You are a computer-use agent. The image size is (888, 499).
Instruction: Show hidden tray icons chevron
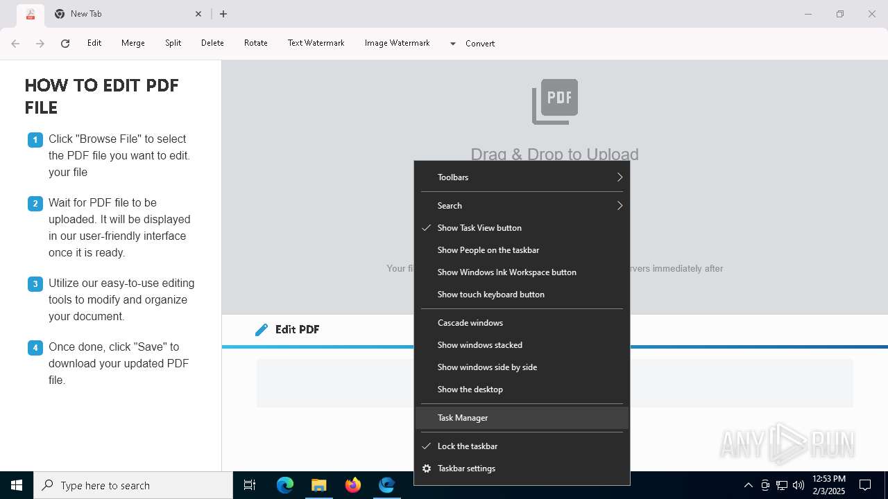(x=748, y=485)
